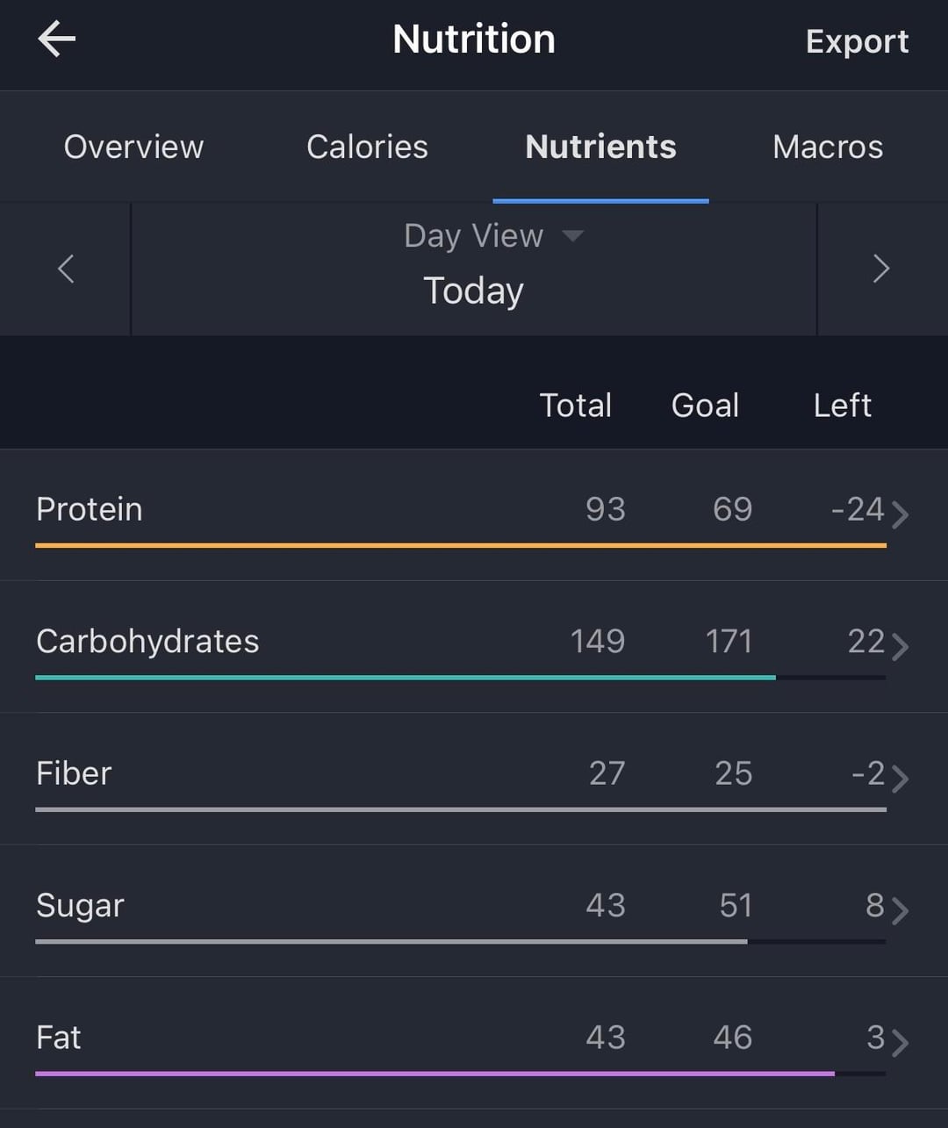This screenshot has height=1128, width=948.
Task: Open Carbohydrates details chevron
Action: [900, 647]
